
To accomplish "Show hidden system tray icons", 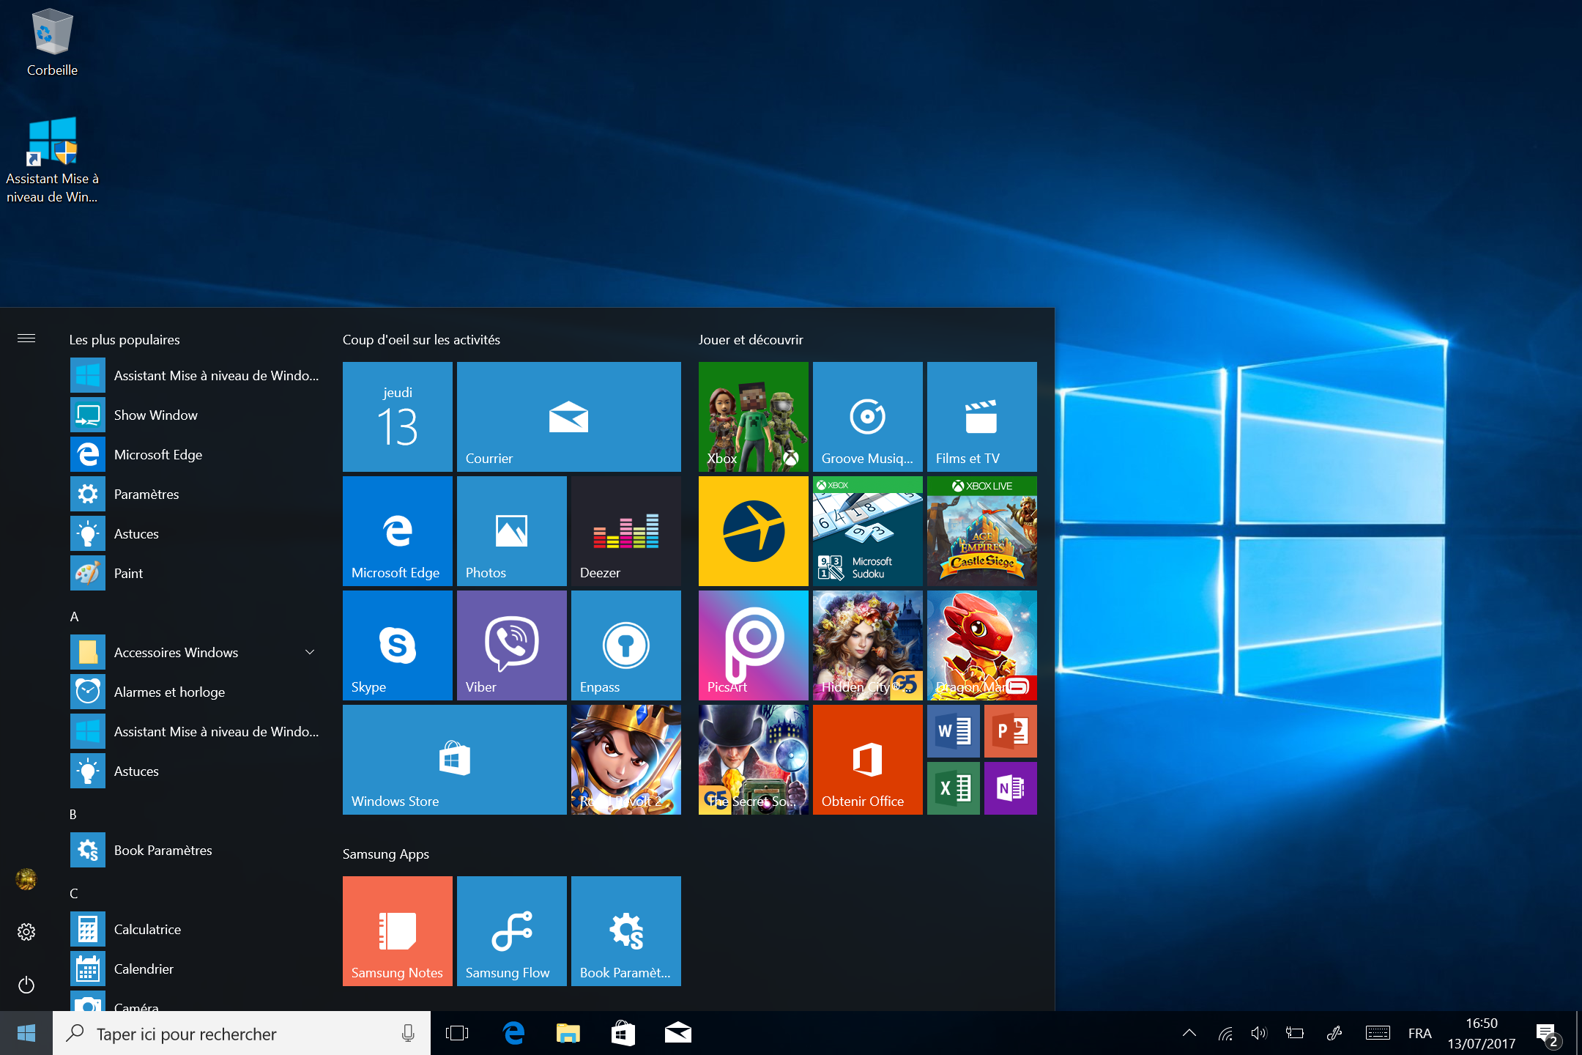I will 1189,1033.
